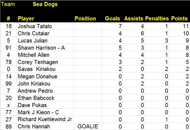Image resolution: width=190 pixels, height=130 pixels.
Task: Select Lucas Julian's penalties value cell
Action: point(158,41)
